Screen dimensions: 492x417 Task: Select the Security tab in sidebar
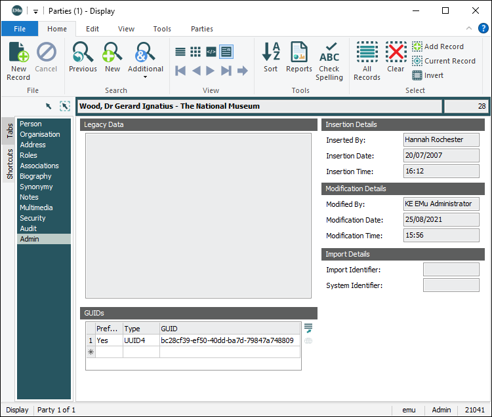[33, 218]
